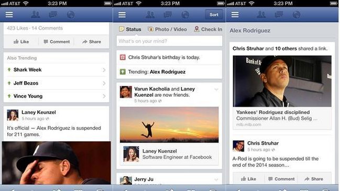Viewport: 340px width, 191px height.
Task: Open Laney Keunzel's name on suspension post
Action: [x=39, y=112]
